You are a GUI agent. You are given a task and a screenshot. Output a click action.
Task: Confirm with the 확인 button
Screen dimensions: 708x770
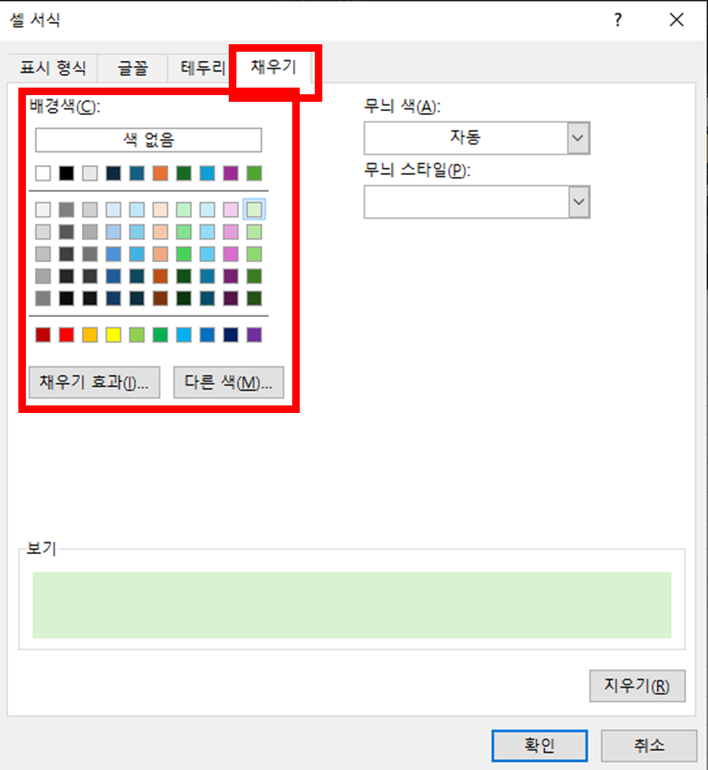coord(539,746)
